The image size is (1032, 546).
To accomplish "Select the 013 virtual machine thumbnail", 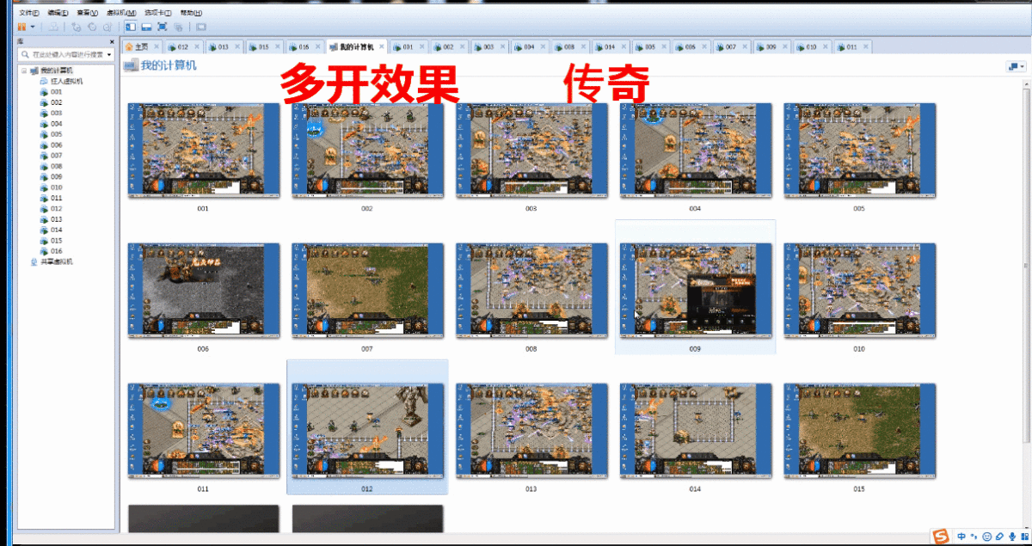I will 531,431.
